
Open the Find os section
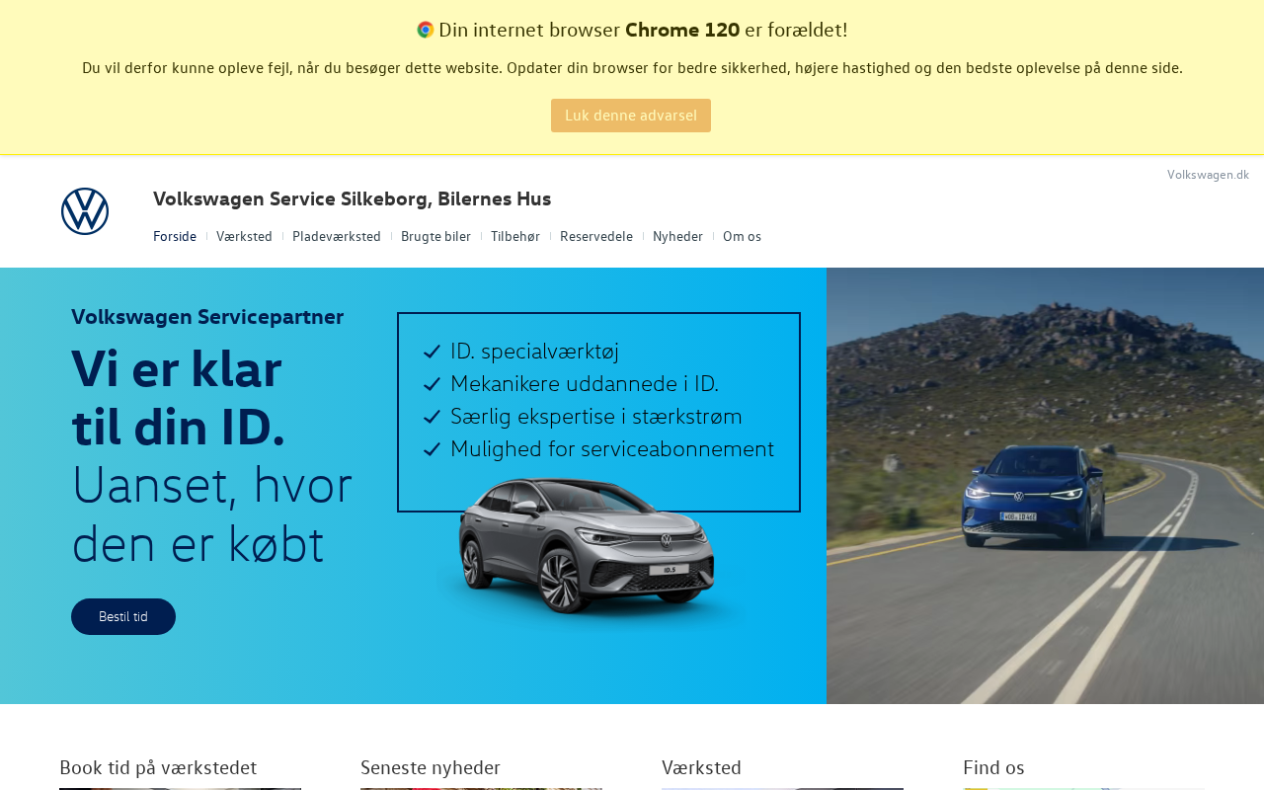(x=993, y=767)
